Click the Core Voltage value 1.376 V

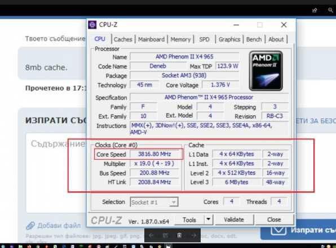(220, 85)
